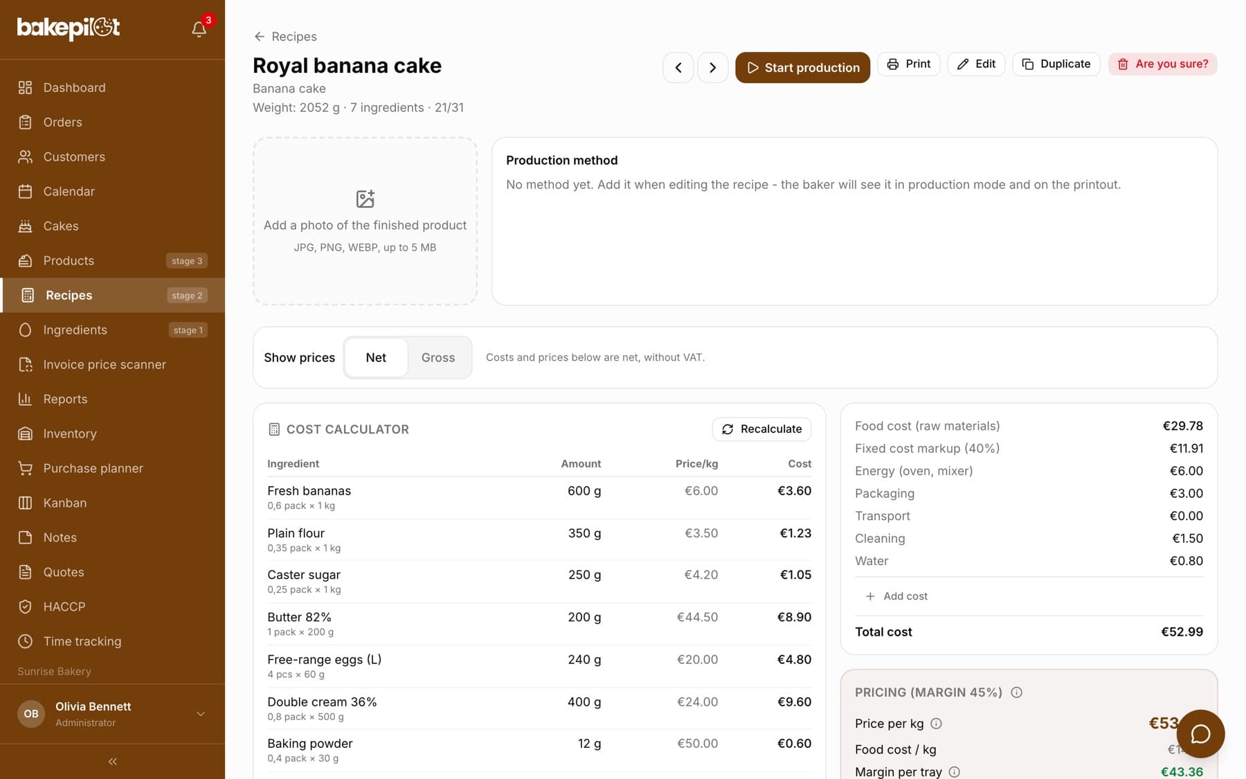Click the bakepilot logo
This screenshot has height=779, width=1246.
tap(69, 28)
